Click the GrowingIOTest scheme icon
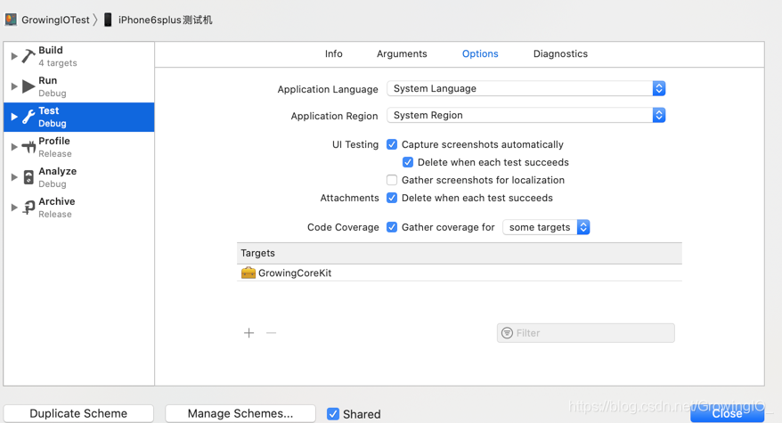 click(x=11, y=20)
